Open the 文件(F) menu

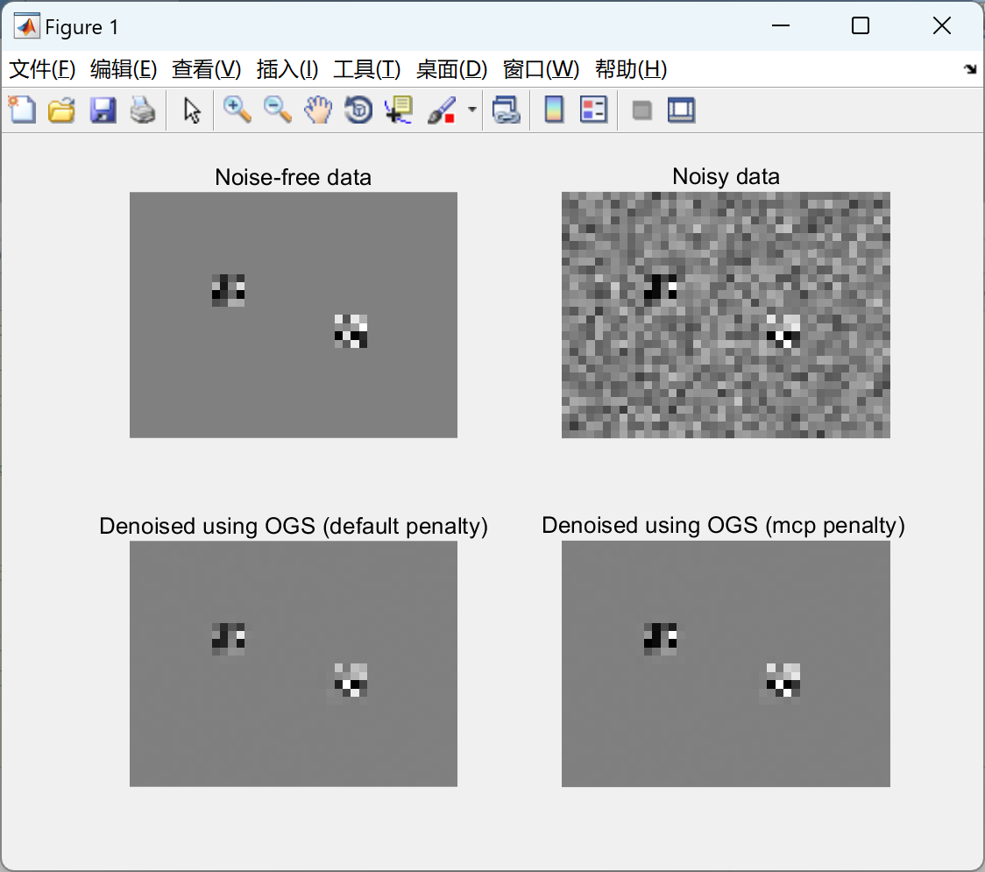coord(42,69)
